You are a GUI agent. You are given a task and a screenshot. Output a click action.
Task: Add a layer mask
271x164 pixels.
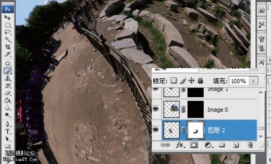click(194, 145)
